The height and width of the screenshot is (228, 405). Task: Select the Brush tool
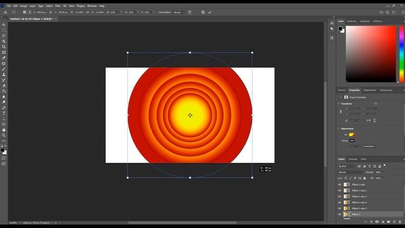pyautogui.click(x=4, y=69)
